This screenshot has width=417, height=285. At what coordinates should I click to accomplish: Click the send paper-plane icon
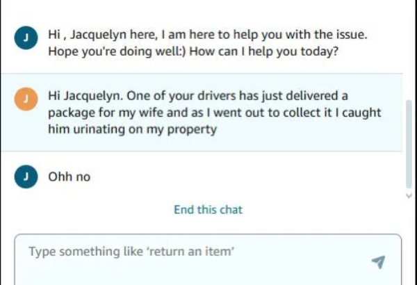(x=378, y=261)
